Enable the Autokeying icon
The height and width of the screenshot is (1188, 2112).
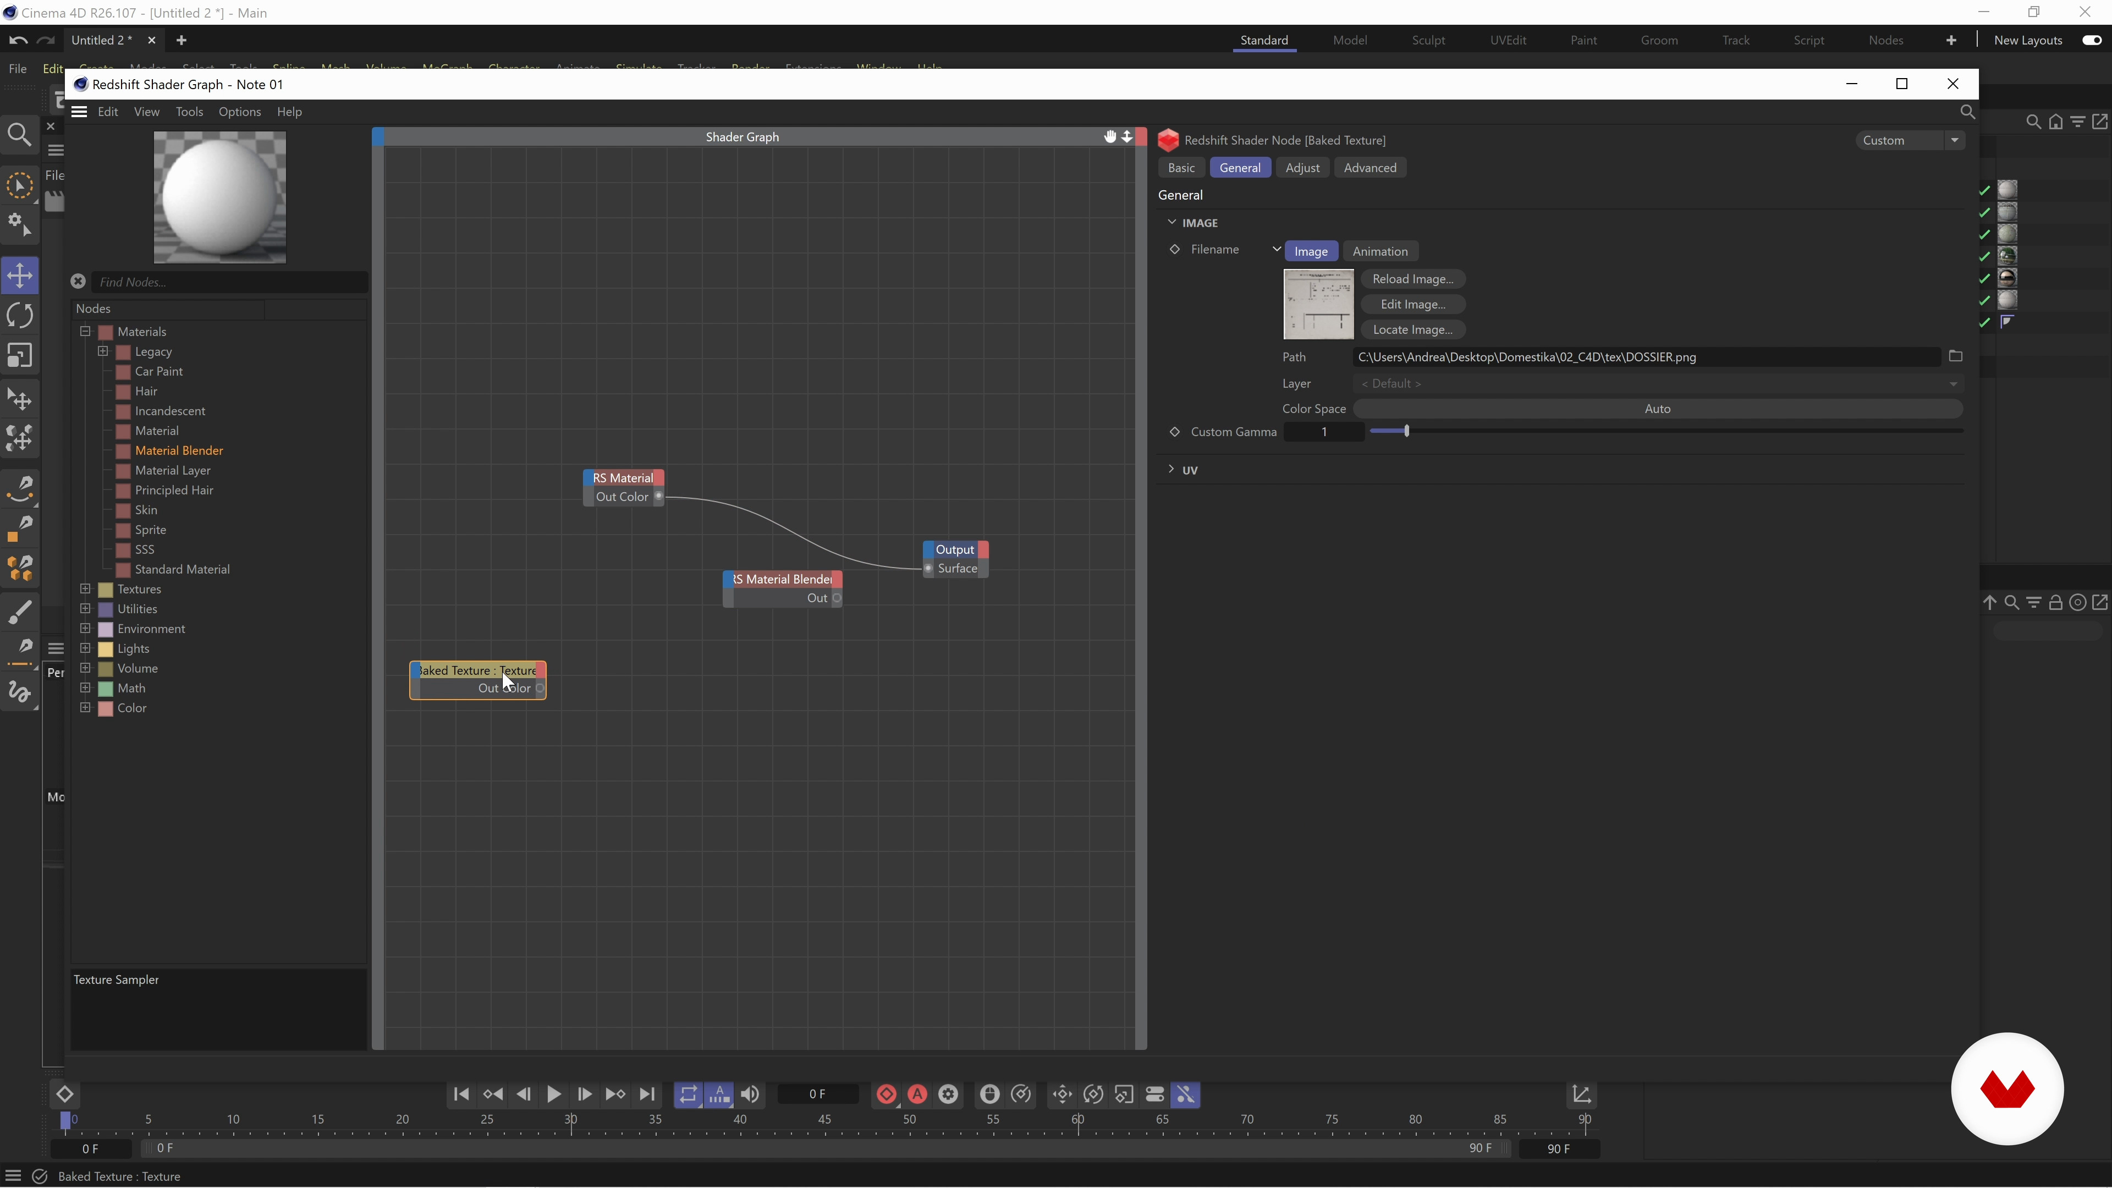(x=917, y=1094)
